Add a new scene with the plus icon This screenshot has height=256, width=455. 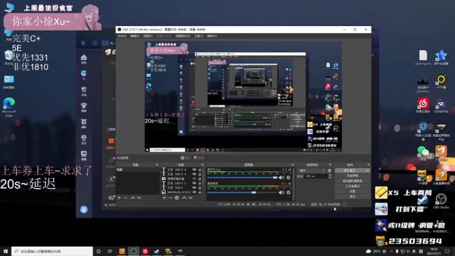tap(119, 197)
